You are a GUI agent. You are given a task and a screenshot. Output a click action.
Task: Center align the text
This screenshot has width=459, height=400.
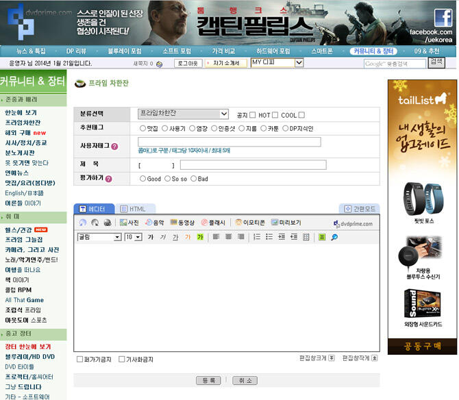[228, 237]
